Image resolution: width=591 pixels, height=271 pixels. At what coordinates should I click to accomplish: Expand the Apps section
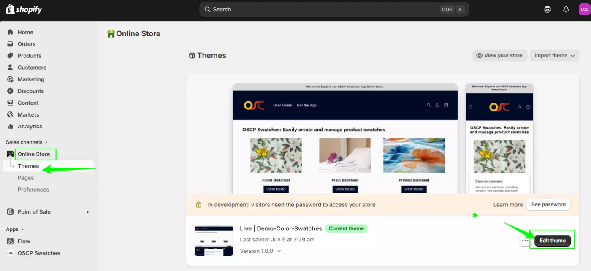tap(11, 229)
